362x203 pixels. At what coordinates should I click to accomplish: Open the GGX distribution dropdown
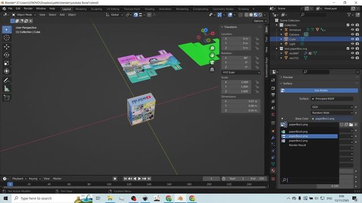click(x=332, y=107)
